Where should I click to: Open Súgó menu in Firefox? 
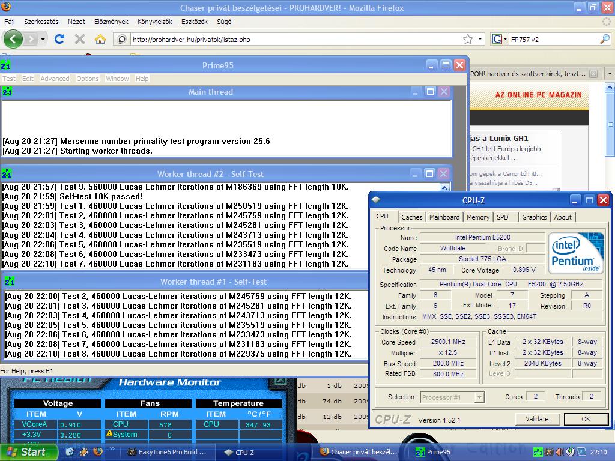coord(224,22)
